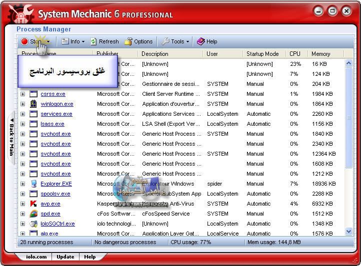Switch to the iolo.com tab
Screen dimensions: 361x266
pyautogui.click(x=36, y=257)
